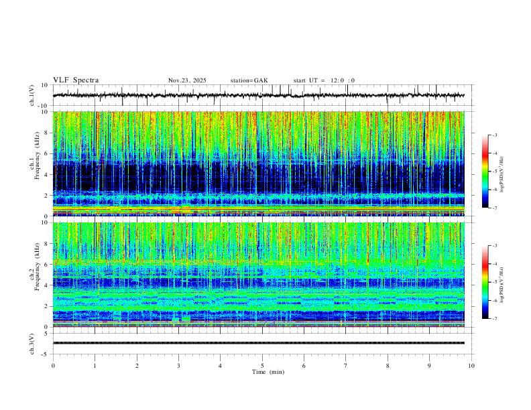Click the "start UT = 12:0 :0" text
Image resolution: width=531 pixels, height=410 pixels.
pos(324,80)
